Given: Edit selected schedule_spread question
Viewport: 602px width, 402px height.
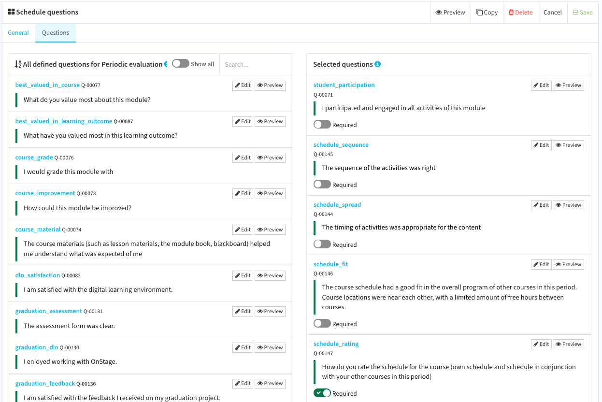Looking at the screenshot, I should point(541,205).
